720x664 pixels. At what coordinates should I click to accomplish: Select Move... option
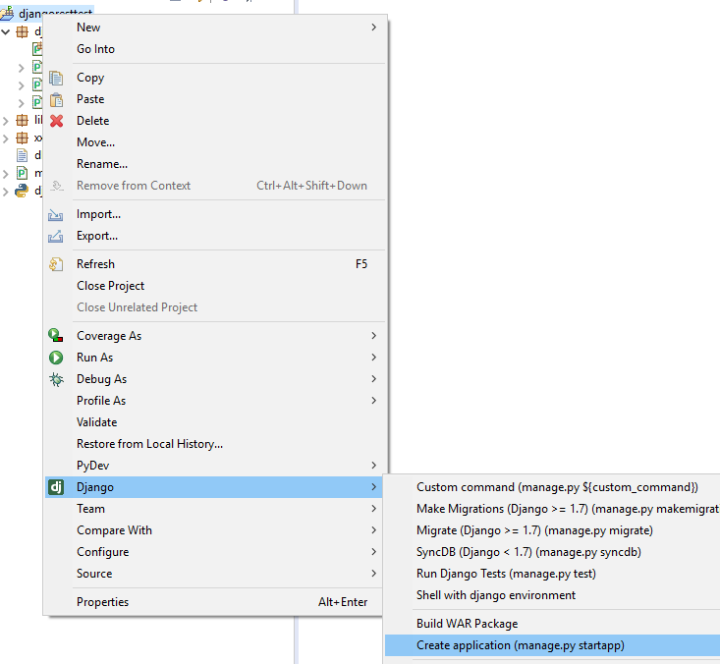pyautogui.click(x=214, y=142)
